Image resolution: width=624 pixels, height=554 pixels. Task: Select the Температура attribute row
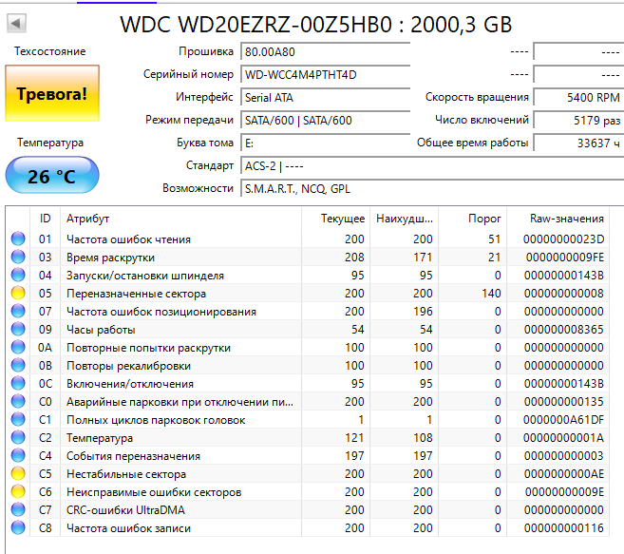307,437
